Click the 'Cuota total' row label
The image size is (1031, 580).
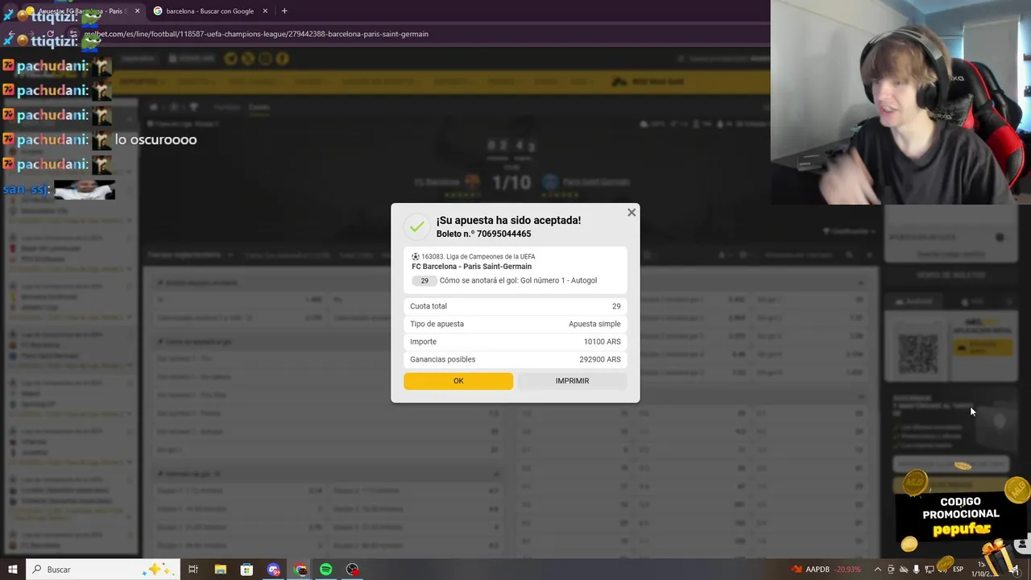(429, 306)
